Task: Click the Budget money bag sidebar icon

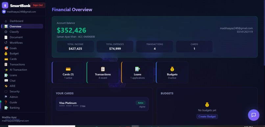Action: click(6, 53)
